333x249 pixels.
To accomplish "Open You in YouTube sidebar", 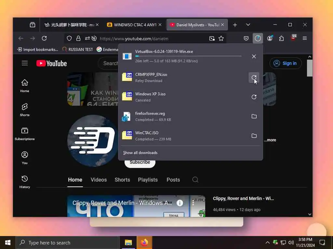I will pos(25,158).
